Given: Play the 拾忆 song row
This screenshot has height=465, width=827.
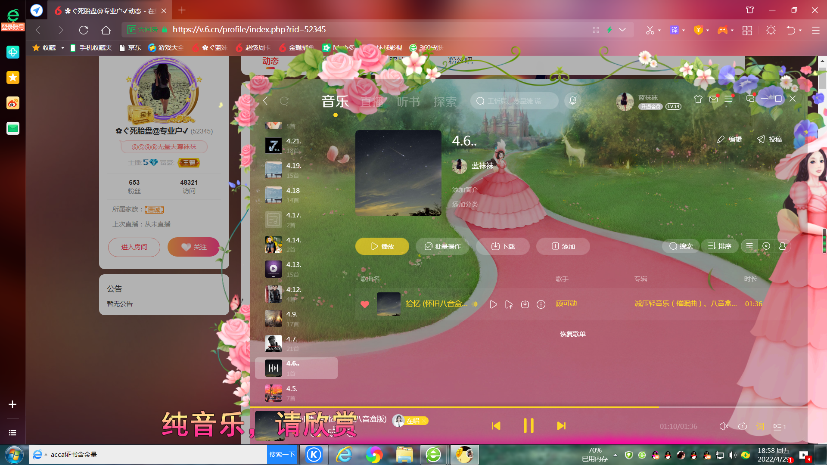Looking at the screenshot, I should point(493,304).
